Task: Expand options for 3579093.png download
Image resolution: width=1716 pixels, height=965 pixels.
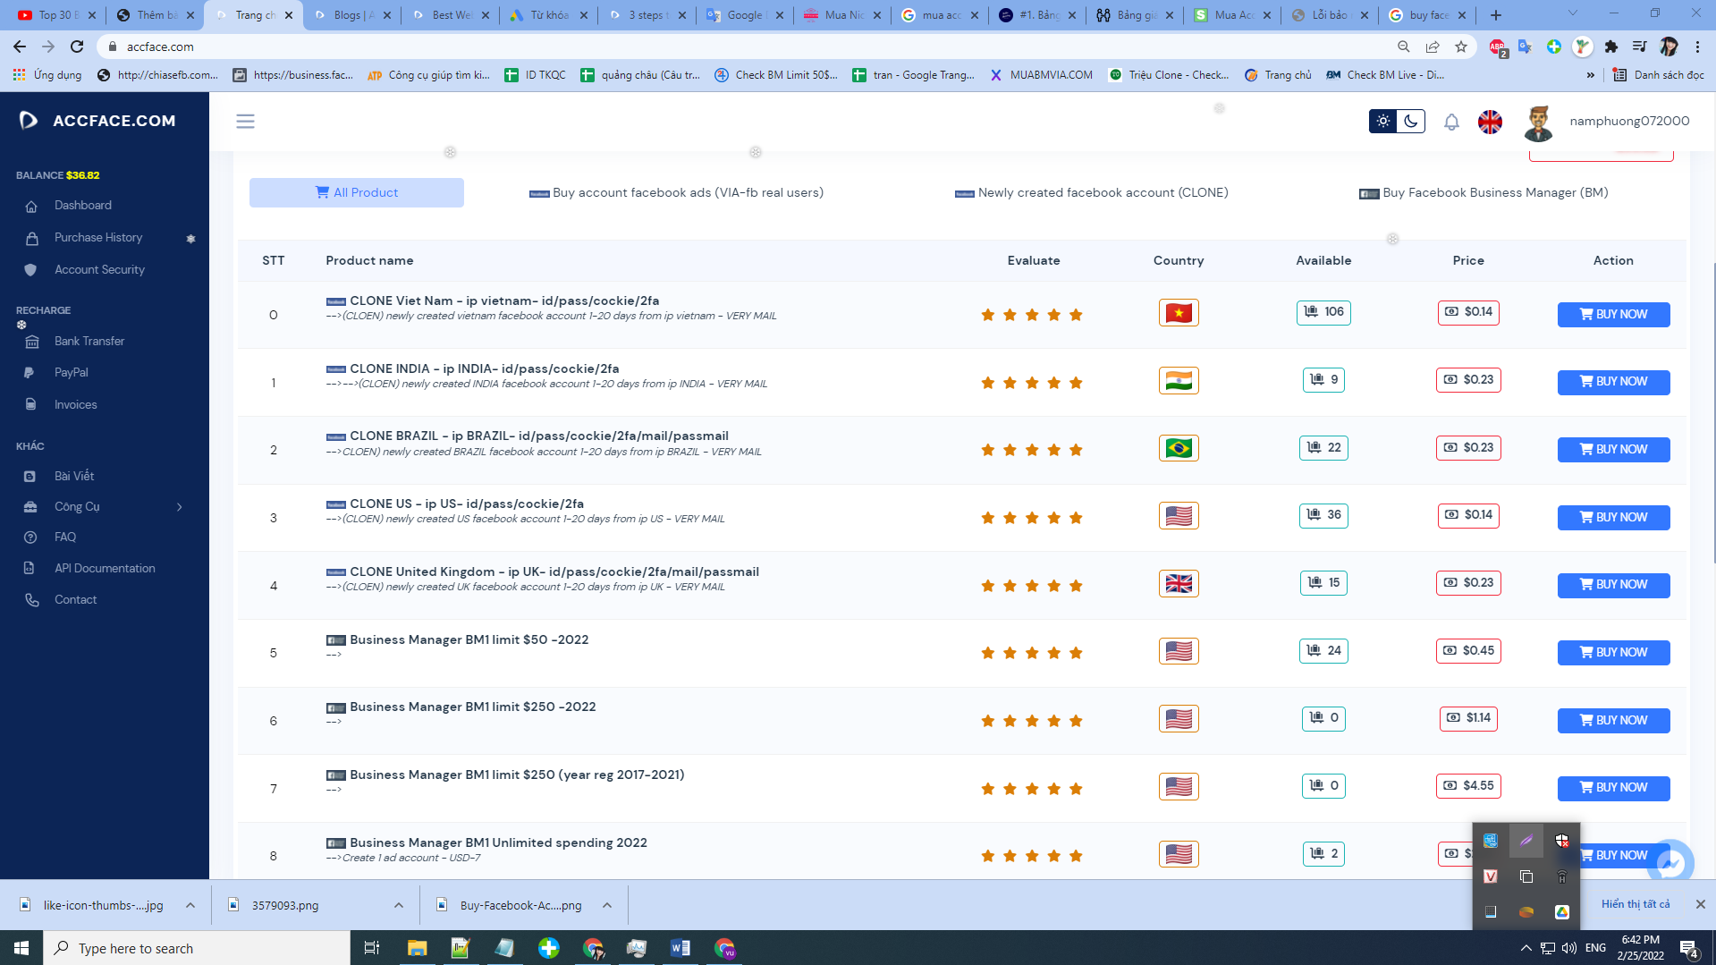Action: pyautogui.click(x=399, y=905)
